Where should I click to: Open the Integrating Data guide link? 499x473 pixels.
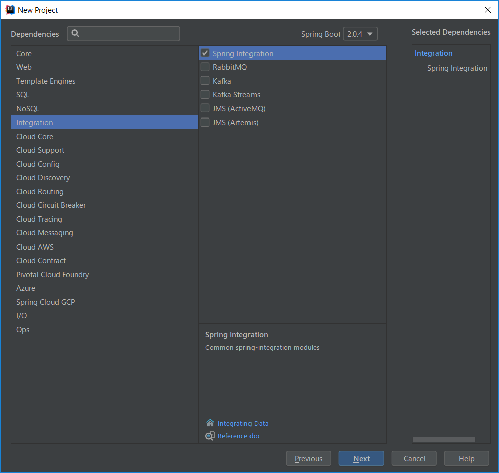[243, 423]
